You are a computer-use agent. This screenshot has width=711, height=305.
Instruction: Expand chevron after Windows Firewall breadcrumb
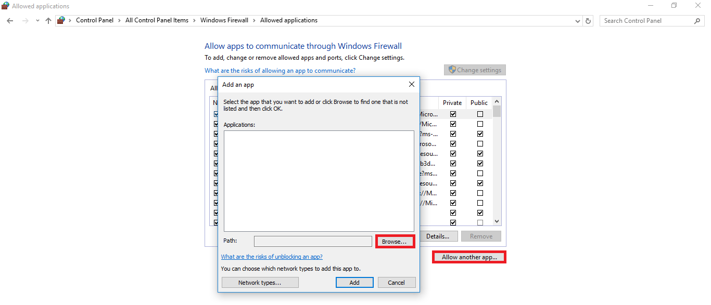(x=255, y=21)
